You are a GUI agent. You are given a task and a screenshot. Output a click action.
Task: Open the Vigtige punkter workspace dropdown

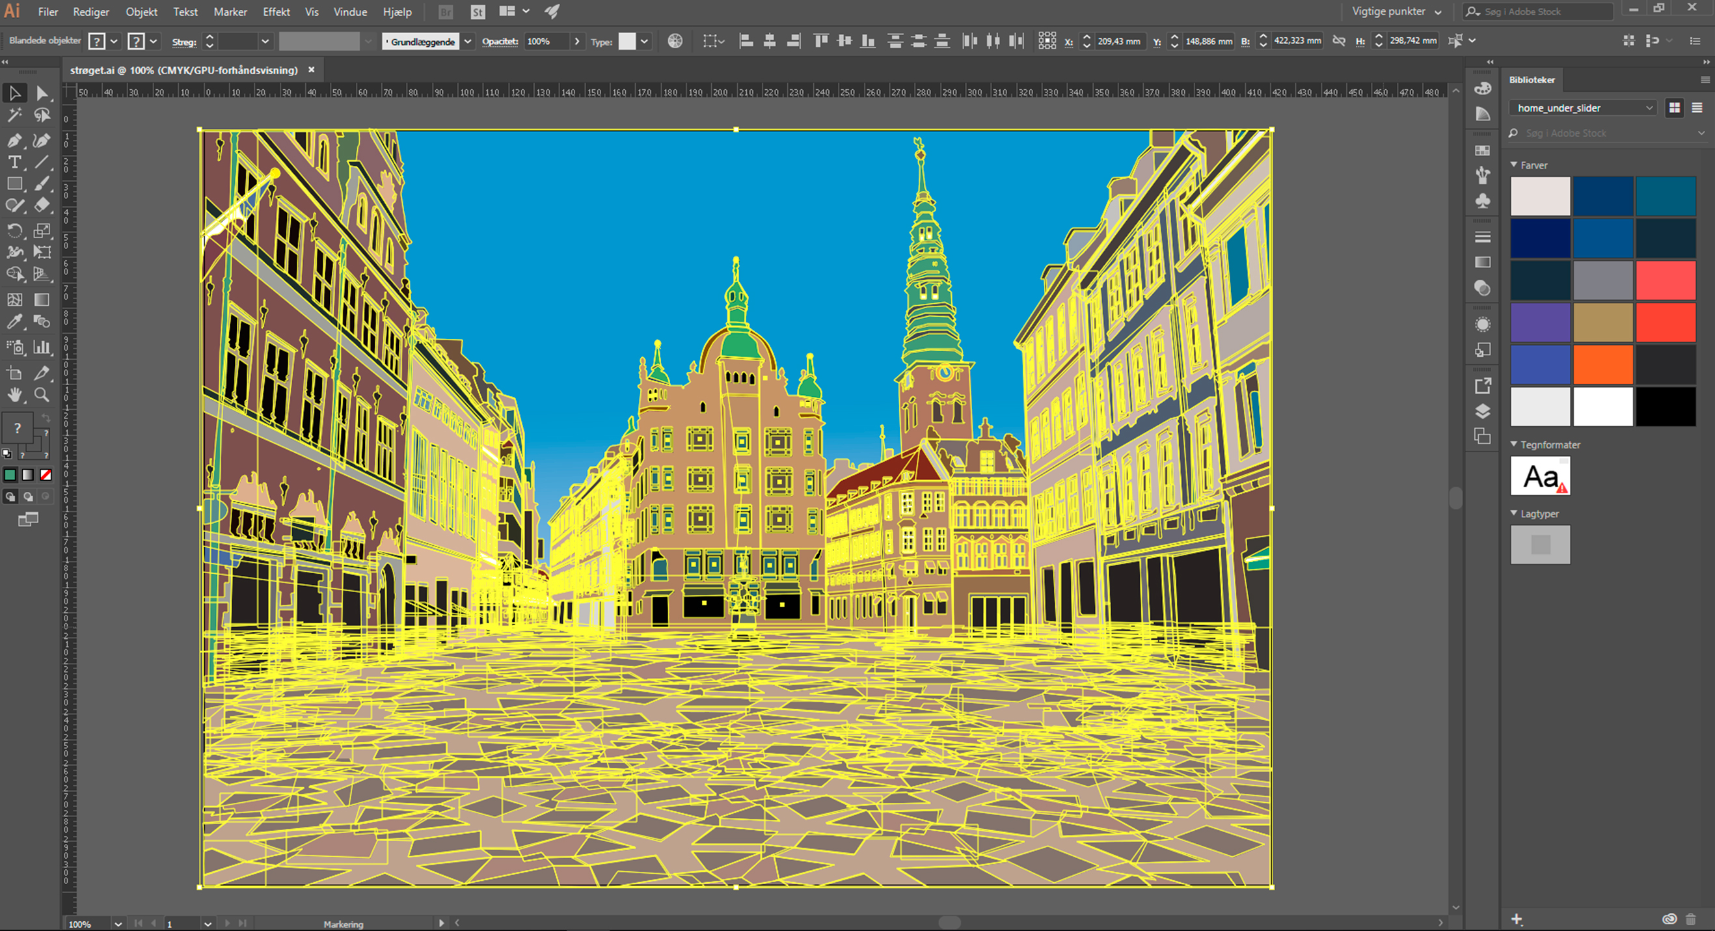tap(1396, 12)
